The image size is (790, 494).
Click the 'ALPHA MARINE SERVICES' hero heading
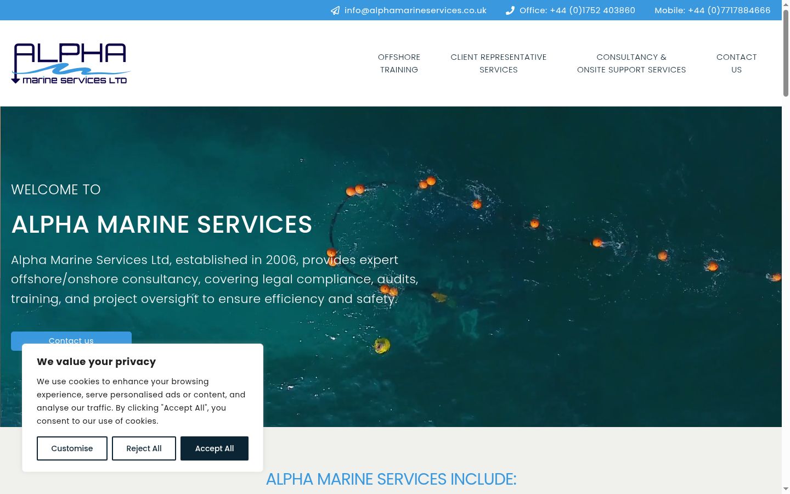click(x=162, y=224)
